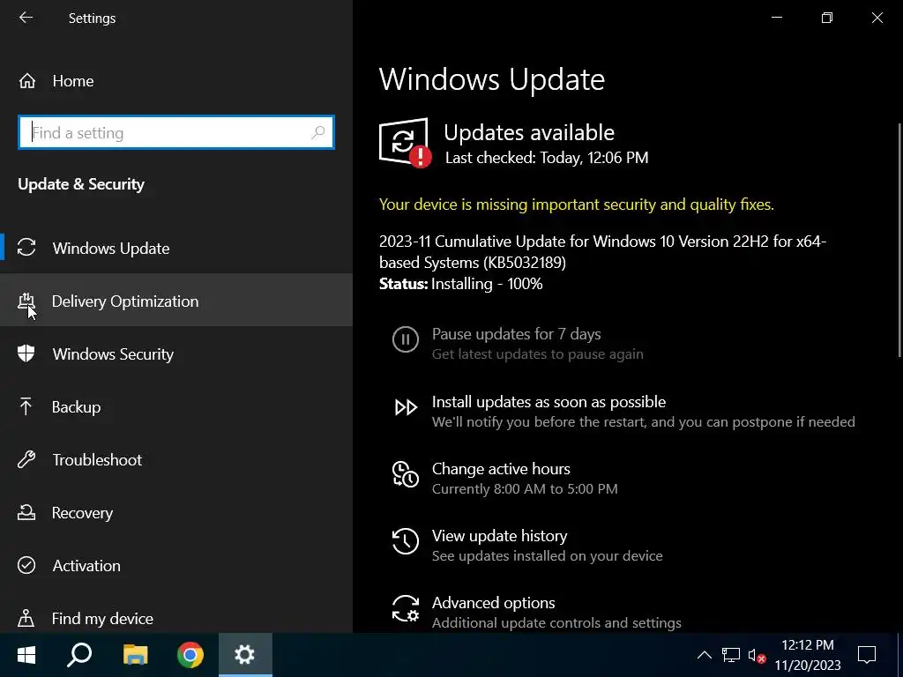Click the yellow missing security fixes warning
The width and height of the screenshot is (903, 677).
pyautogui.click(x=577, y=205)
